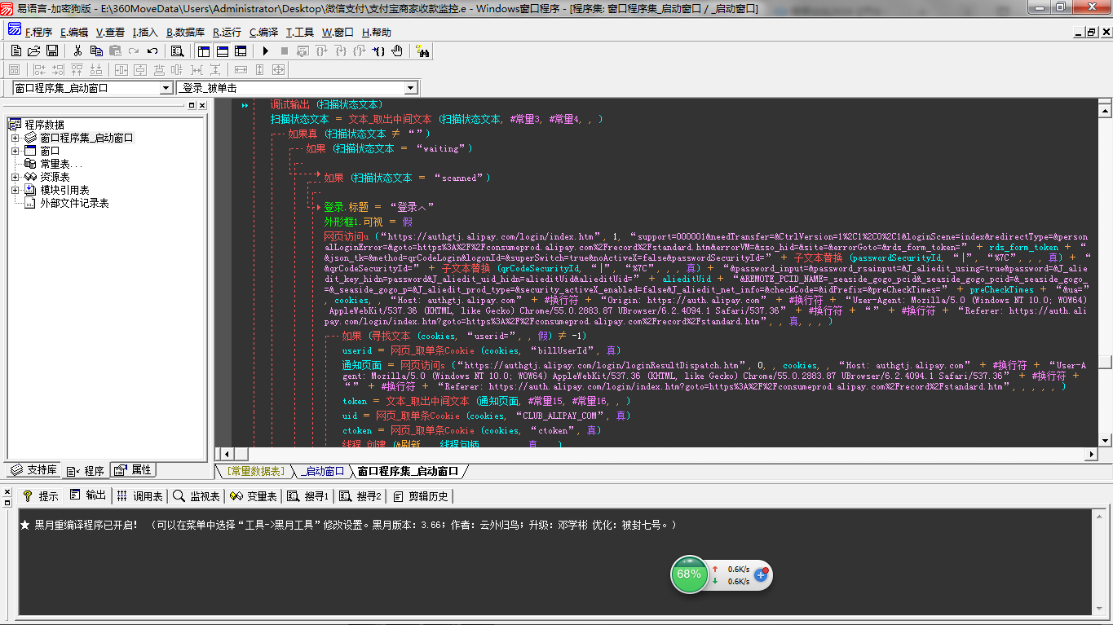1113x625 pixels.
Task: Click the Find magnifier toolbar icon
Action: (177, 51)
